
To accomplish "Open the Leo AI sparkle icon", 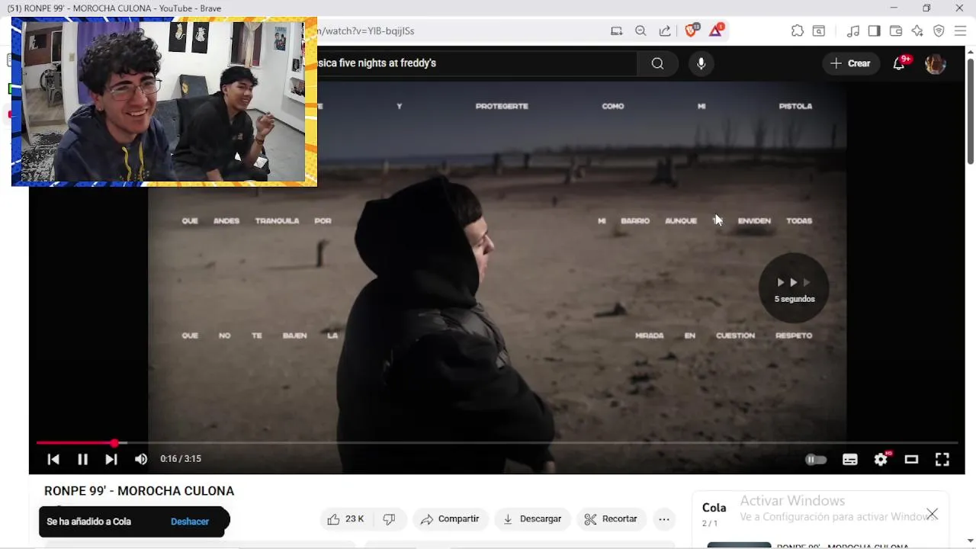I will [x=917, y=31].
